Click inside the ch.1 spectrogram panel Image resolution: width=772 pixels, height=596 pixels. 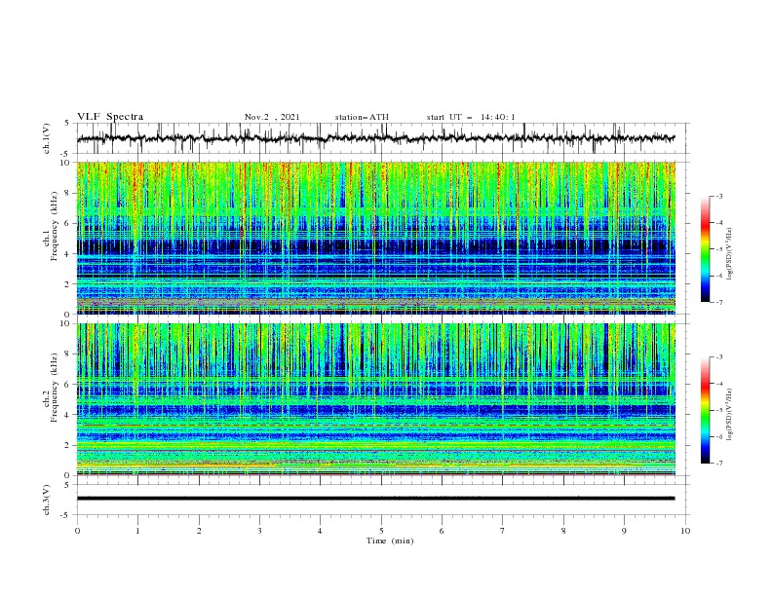[375, 238]
